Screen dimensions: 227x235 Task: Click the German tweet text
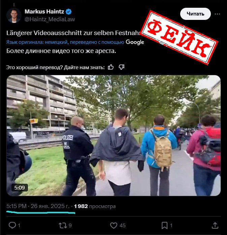coord(73,33)
